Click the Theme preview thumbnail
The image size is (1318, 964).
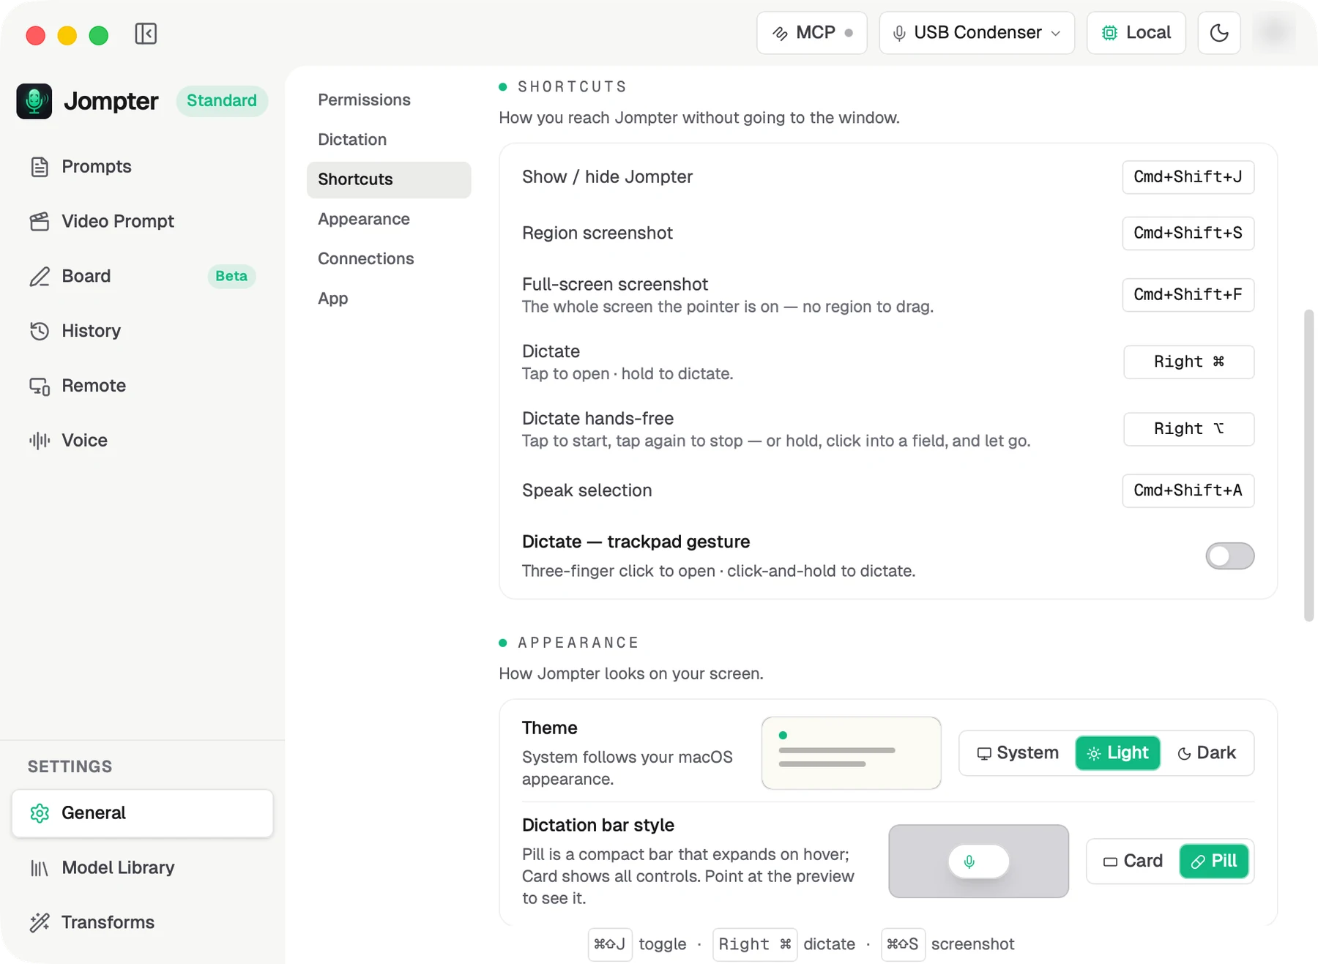851,753
